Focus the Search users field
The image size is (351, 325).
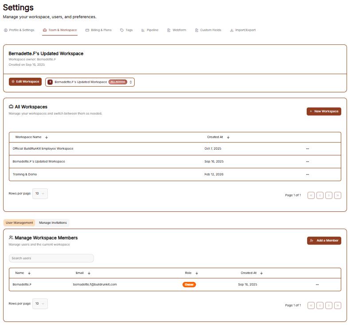[x=51, y=258]
